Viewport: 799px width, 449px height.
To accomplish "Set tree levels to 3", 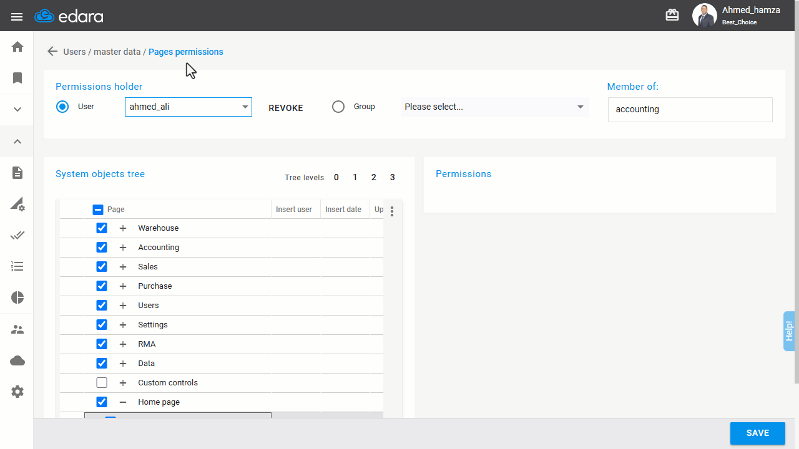I will coord(393,177).
